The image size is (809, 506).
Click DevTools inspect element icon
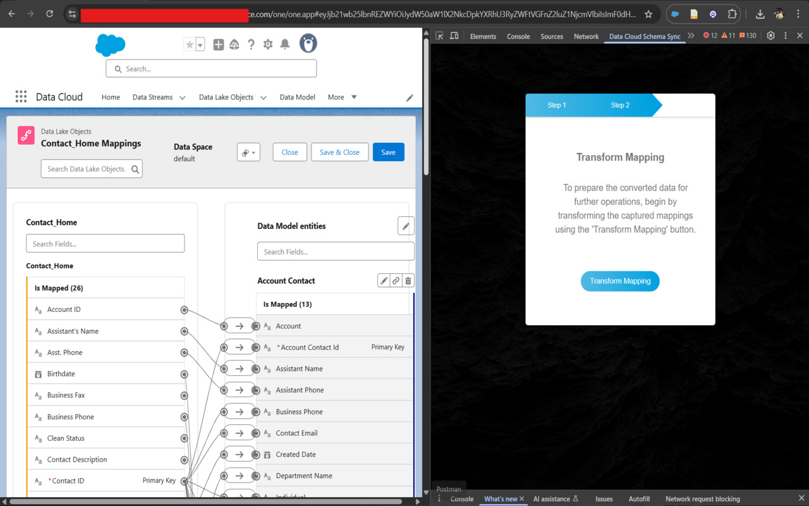click(x=439, y=36)
